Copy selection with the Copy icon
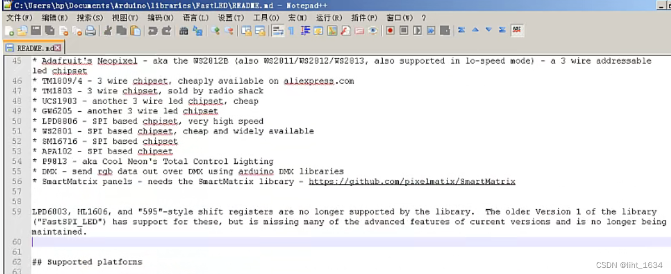671x274 pixels. point(121,30)
